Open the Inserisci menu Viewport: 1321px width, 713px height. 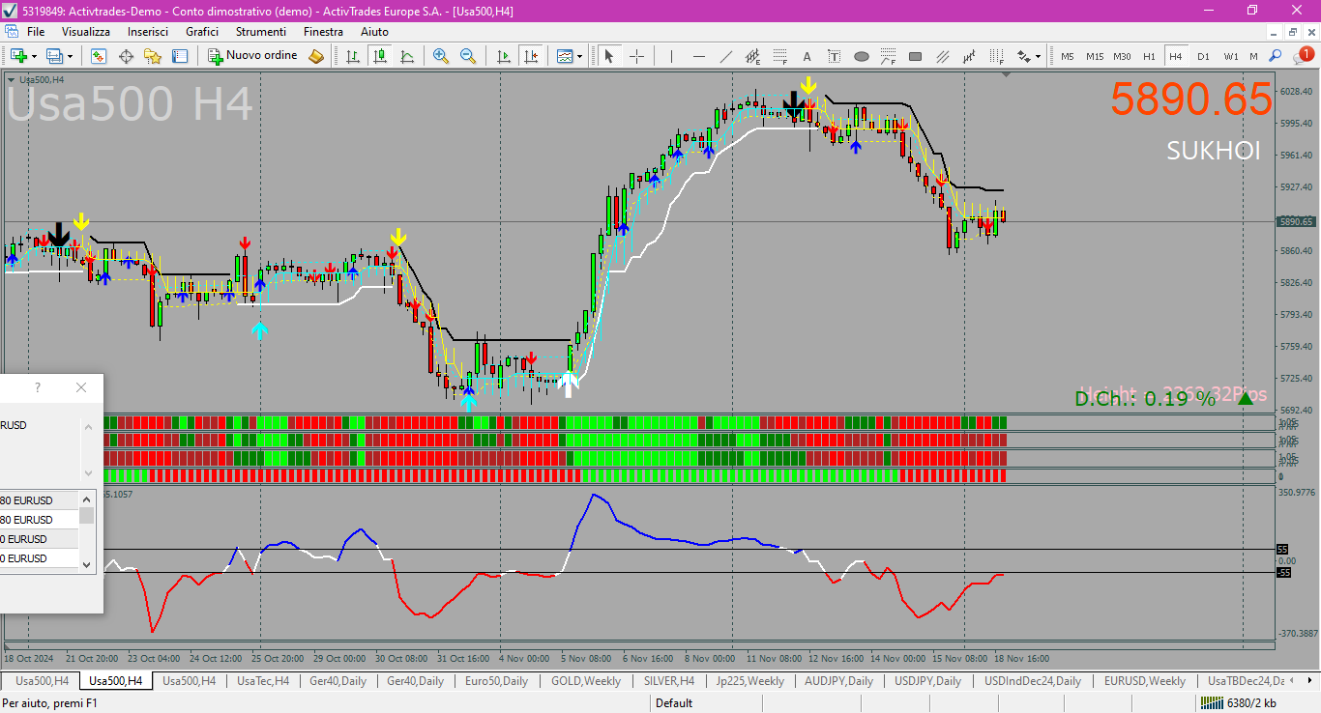click(148, 31)
